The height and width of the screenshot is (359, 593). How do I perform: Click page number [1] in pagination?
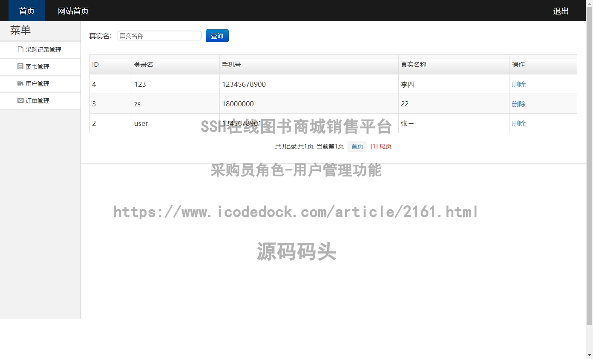[374, 146]
